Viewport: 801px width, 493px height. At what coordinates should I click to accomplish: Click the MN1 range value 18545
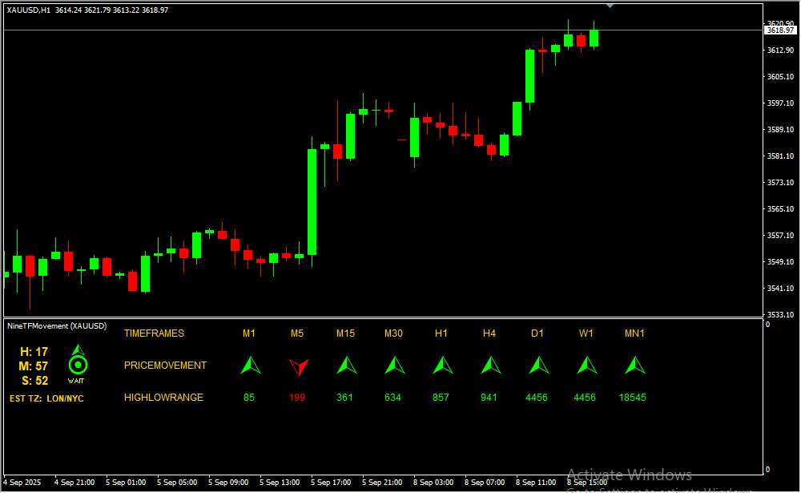(632, 398)
